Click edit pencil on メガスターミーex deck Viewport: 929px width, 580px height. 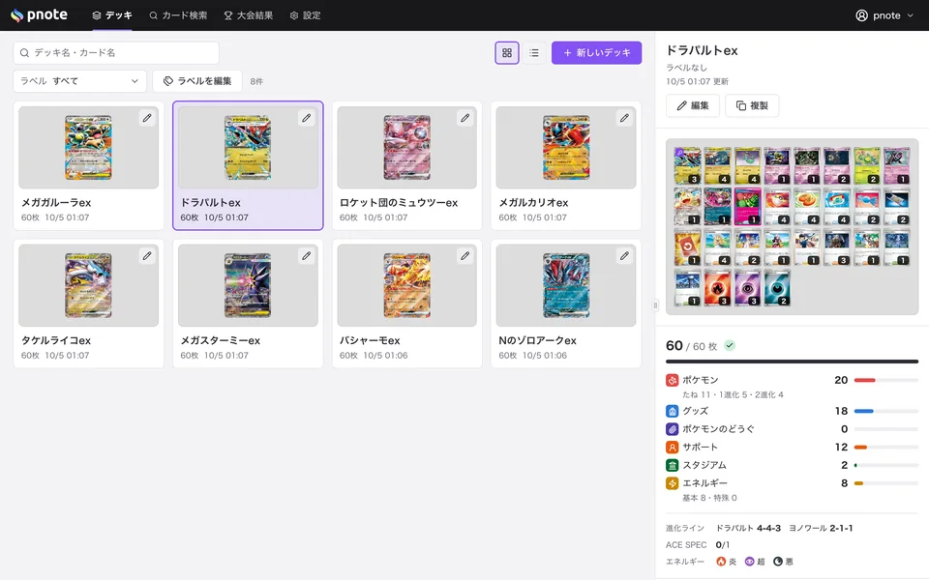tap(307, 255)
